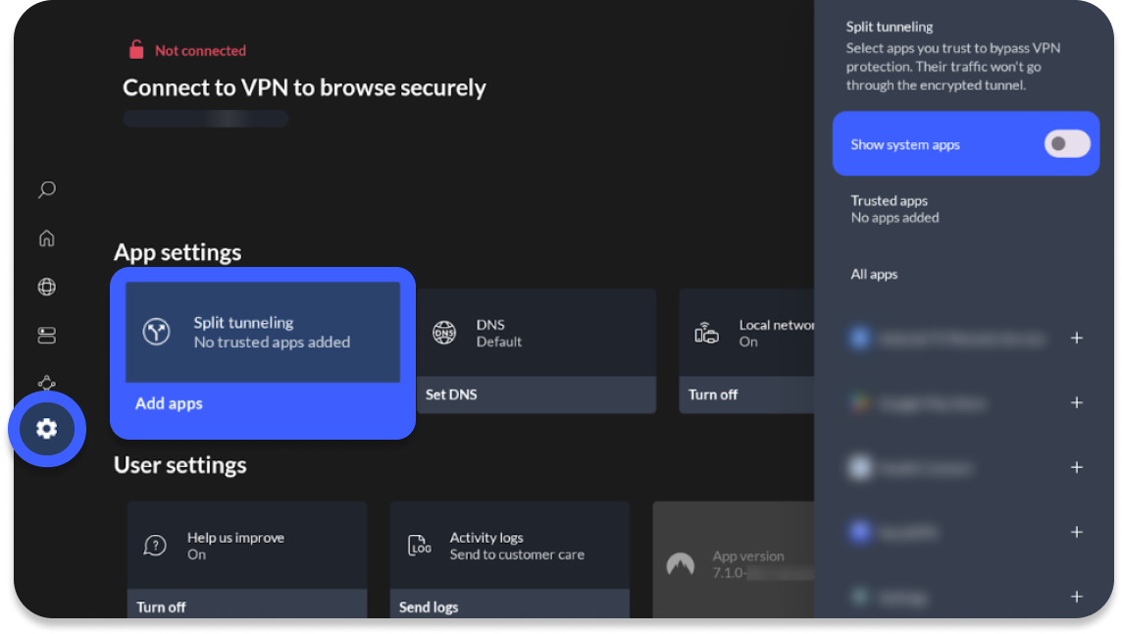Open countries list via globe icon
1122x634 pixels.
click(46, 287)
